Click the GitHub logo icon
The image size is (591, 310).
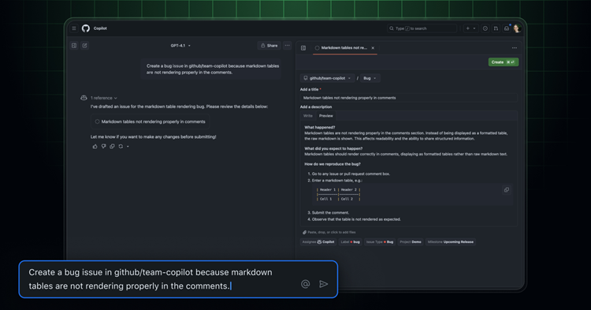pyautogui.click(x=86, y=28)
